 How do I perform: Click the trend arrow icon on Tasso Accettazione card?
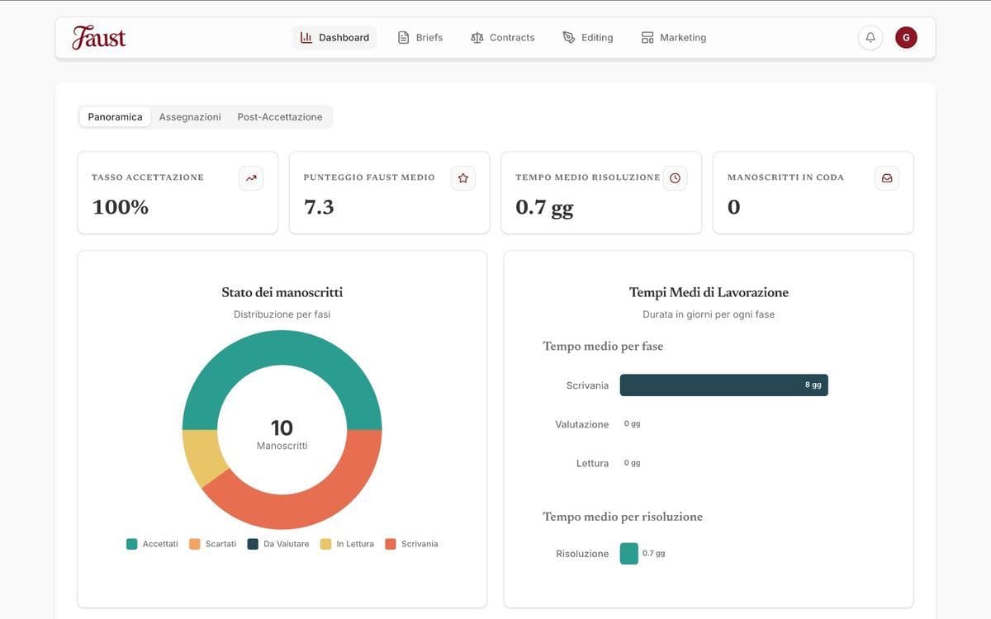(251, 177)
